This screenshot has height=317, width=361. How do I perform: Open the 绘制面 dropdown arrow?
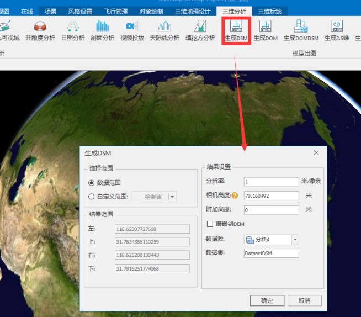point(172,197)
